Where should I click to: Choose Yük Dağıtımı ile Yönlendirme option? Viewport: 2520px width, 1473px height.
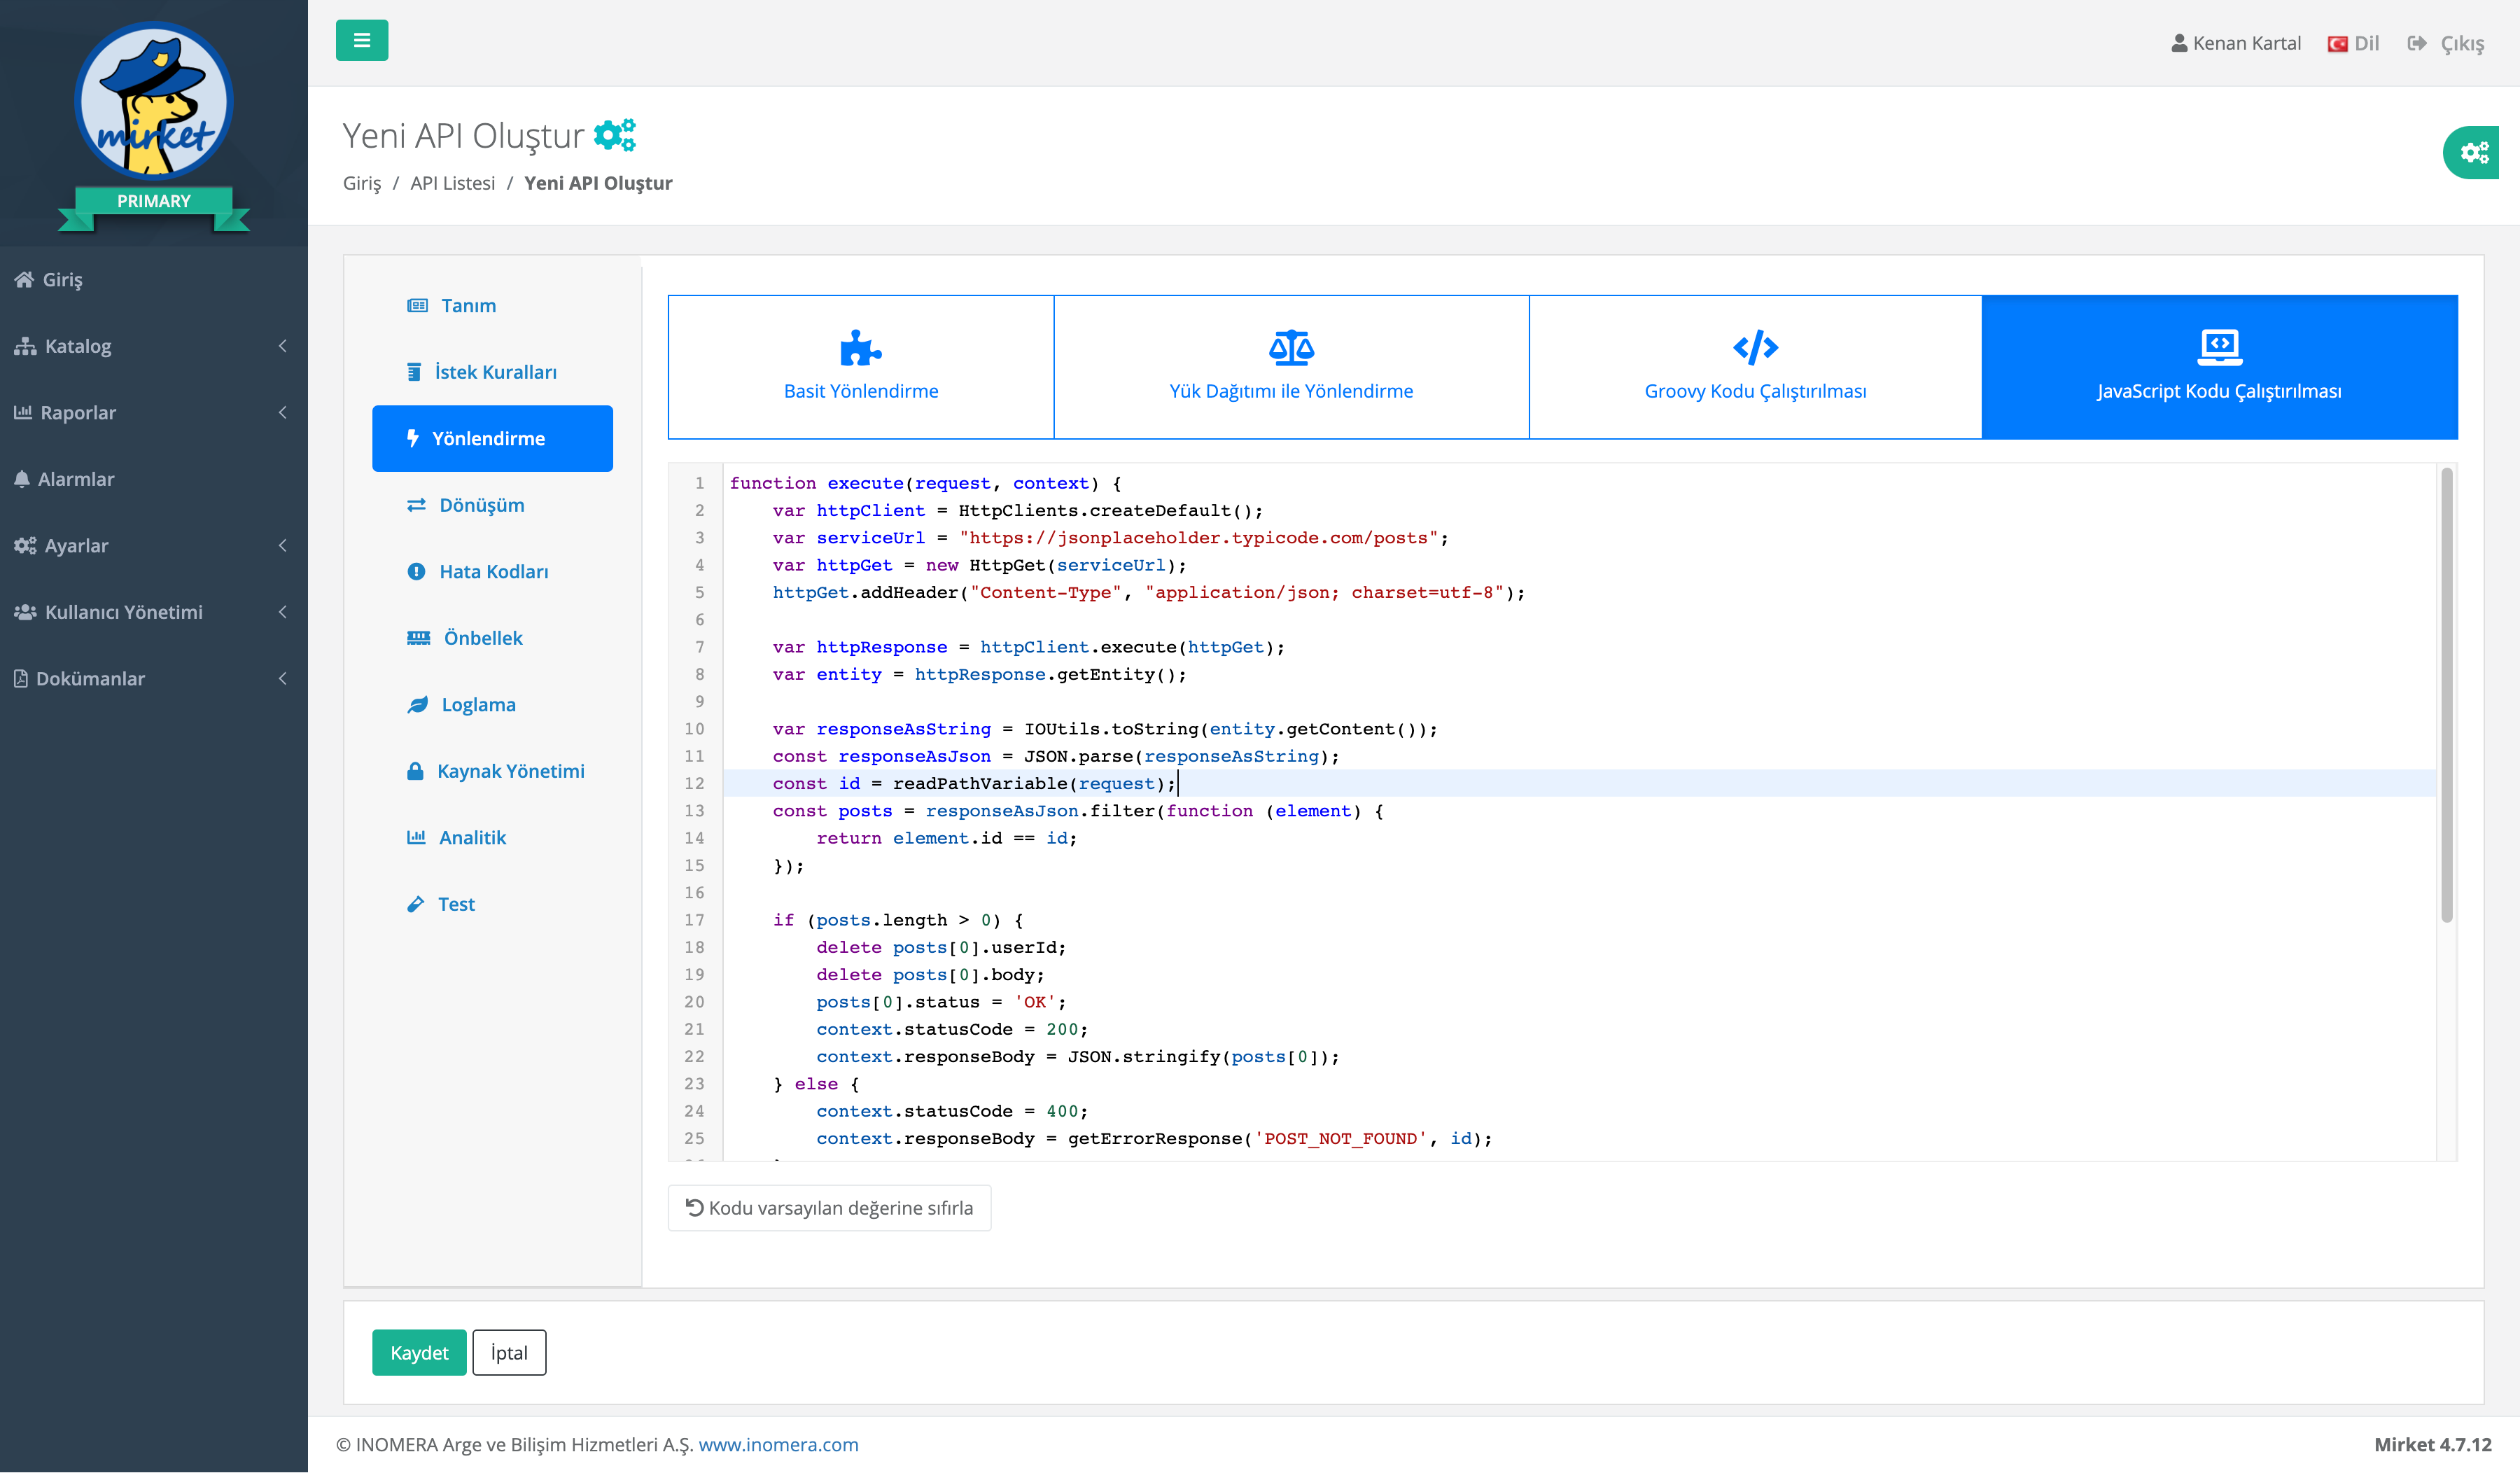point(1291,367)
